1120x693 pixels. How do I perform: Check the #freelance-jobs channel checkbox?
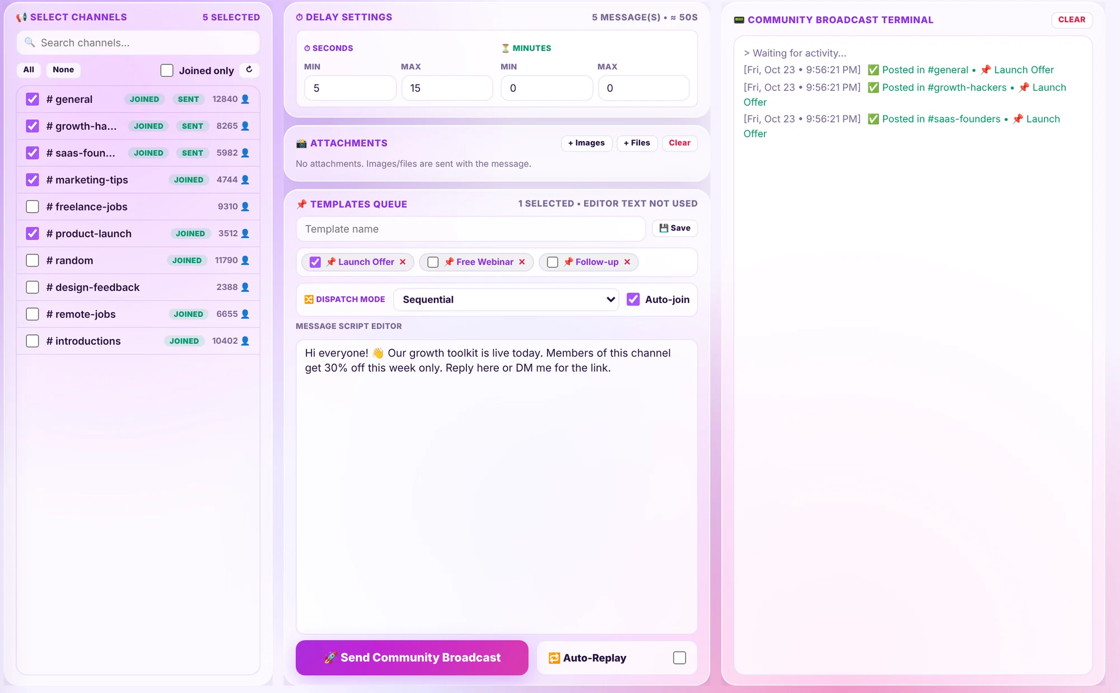click(32, 207)
